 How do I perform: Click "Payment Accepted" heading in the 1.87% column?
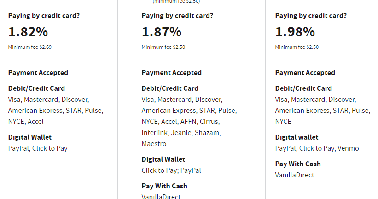click(172, 73)
